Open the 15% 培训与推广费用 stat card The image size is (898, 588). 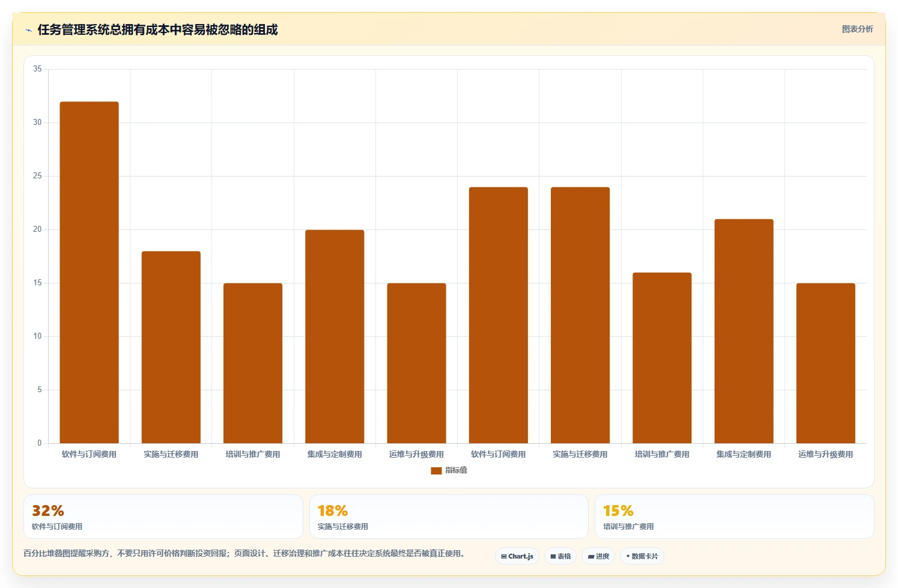pyautogui.click(x=734, y=517)
